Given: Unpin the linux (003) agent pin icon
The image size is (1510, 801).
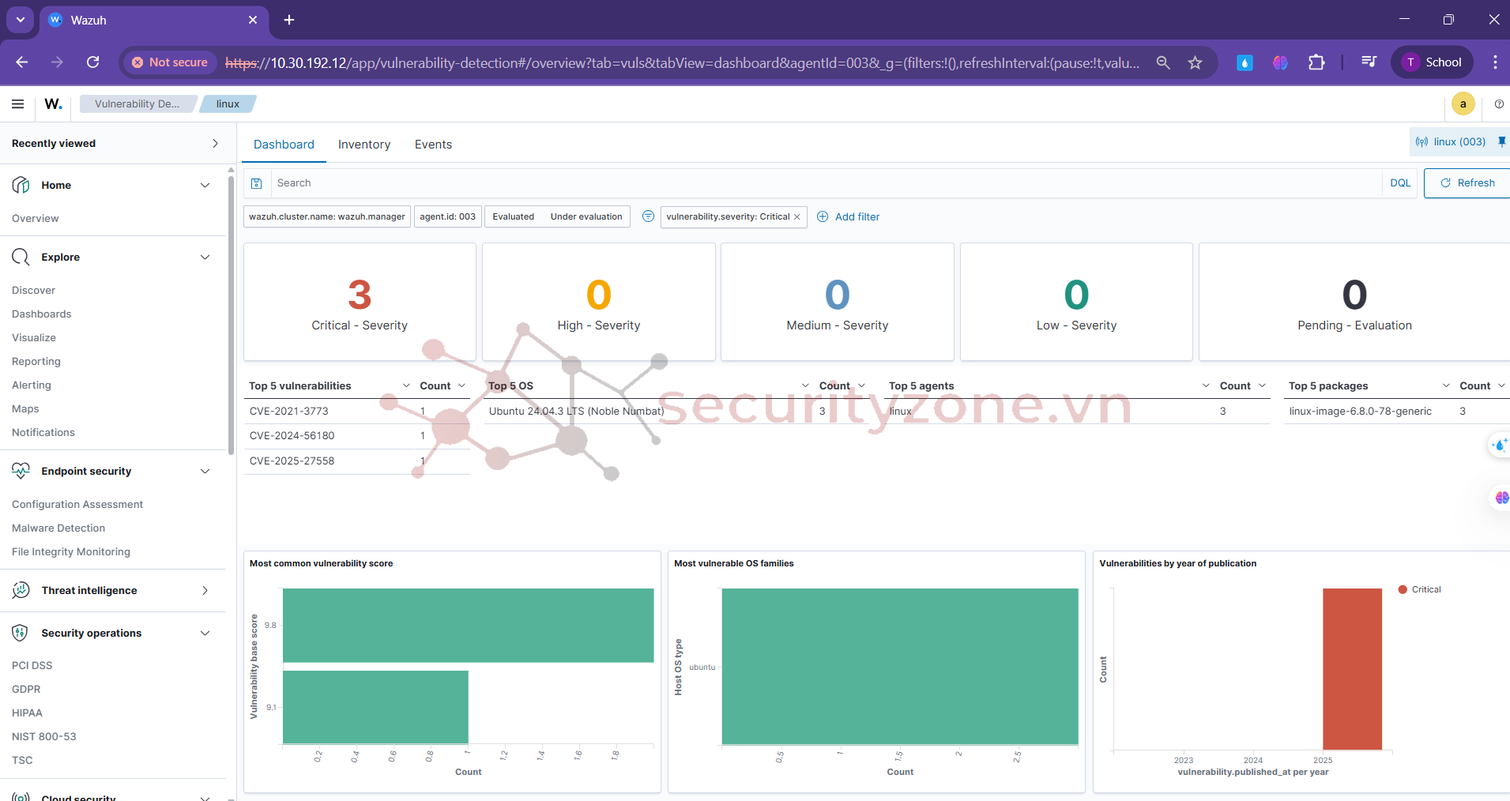Looking at the screenshot, I should pyautogui.click(x=1501, y=142).
